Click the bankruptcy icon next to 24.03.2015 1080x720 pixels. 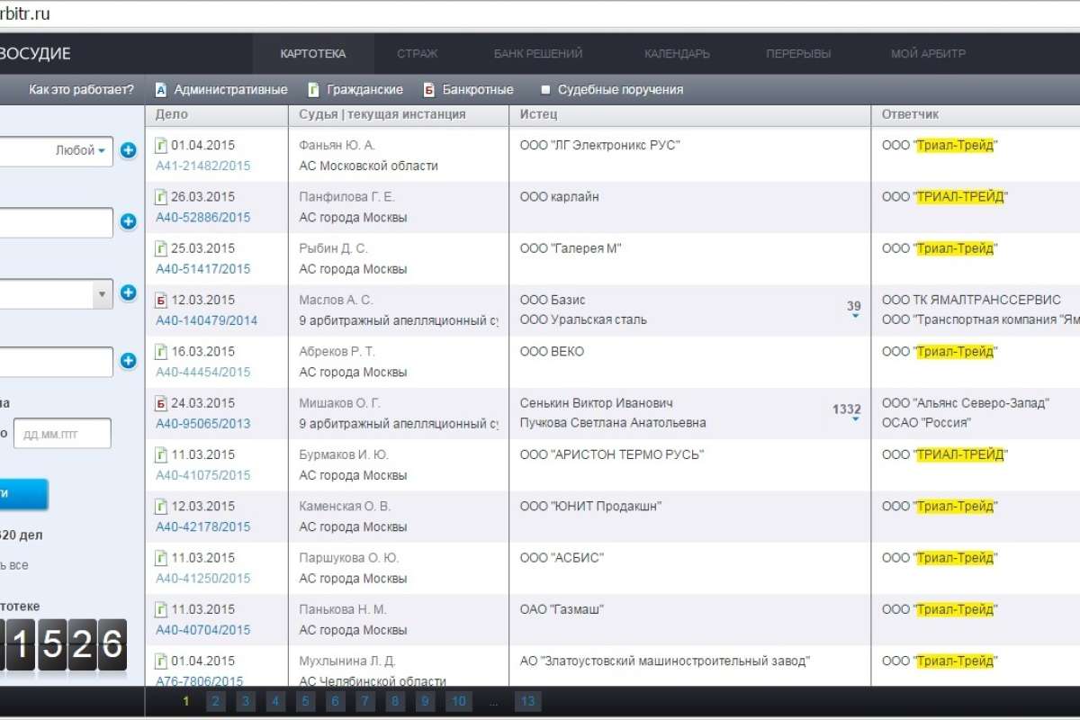coord(162,402)
